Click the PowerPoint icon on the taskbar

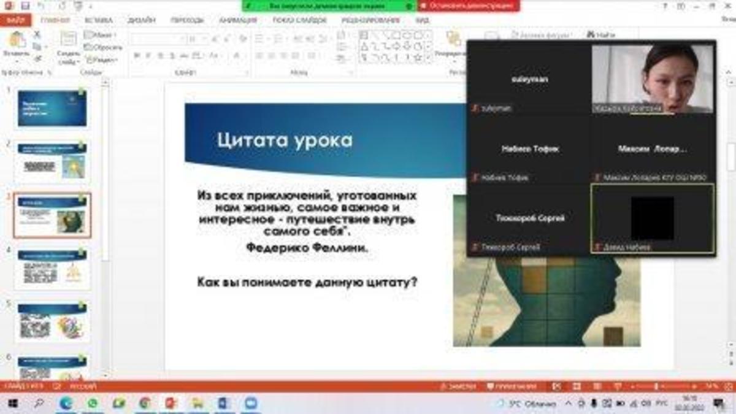pos(171,403)
